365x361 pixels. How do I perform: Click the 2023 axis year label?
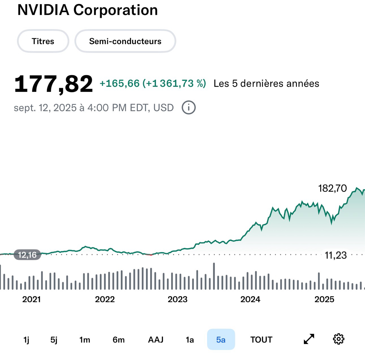point(178,299)
